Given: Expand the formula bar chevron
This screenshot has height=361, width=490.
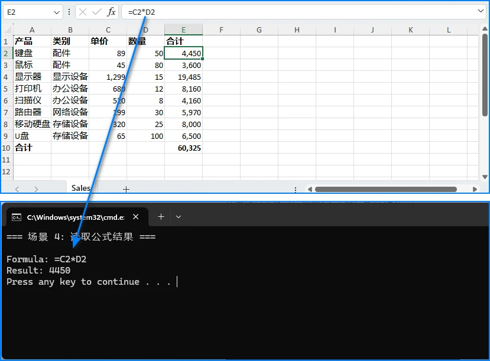Looking at the screenshot, I should 481,11.
